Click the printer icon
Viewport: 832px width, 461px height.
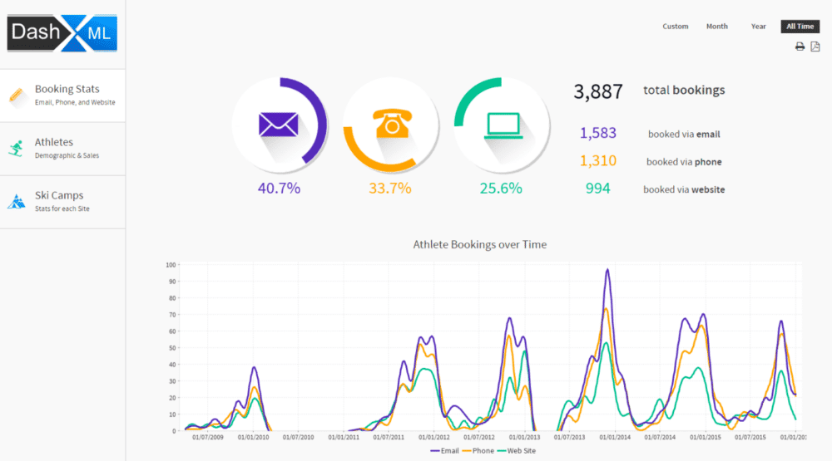point(800,47)
